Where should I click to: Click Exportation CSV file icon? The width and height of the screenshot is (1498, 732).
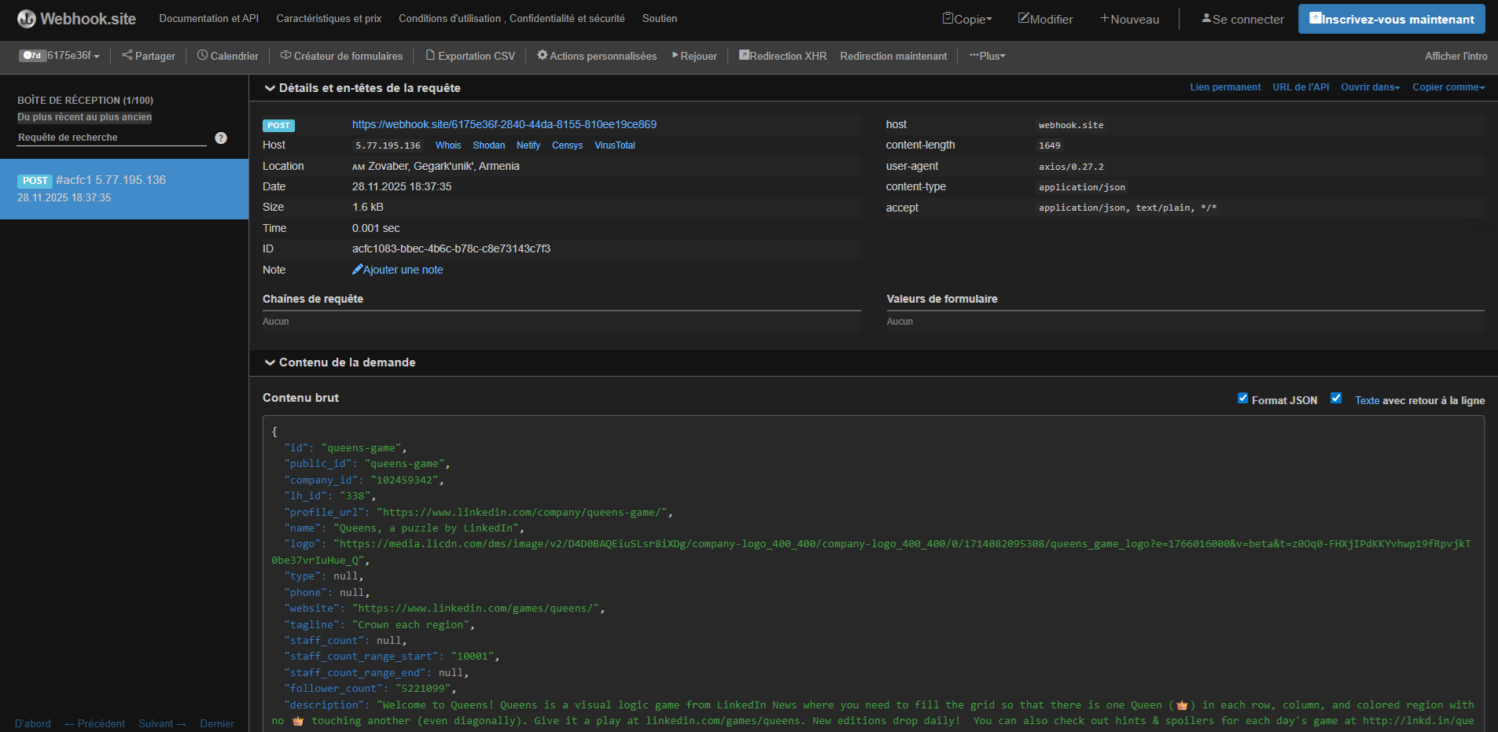pyautogui.click(x=430, y=55)
